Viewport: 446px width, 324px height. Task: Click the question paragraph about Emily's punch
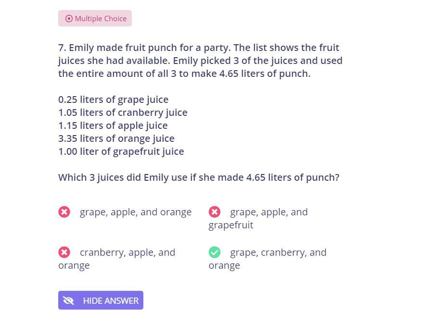click(200, 61)
